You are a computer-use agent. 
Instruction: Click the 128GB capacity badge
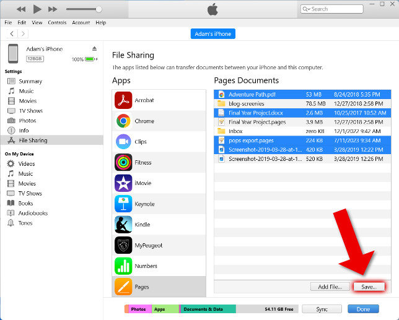tap(35, 59)
